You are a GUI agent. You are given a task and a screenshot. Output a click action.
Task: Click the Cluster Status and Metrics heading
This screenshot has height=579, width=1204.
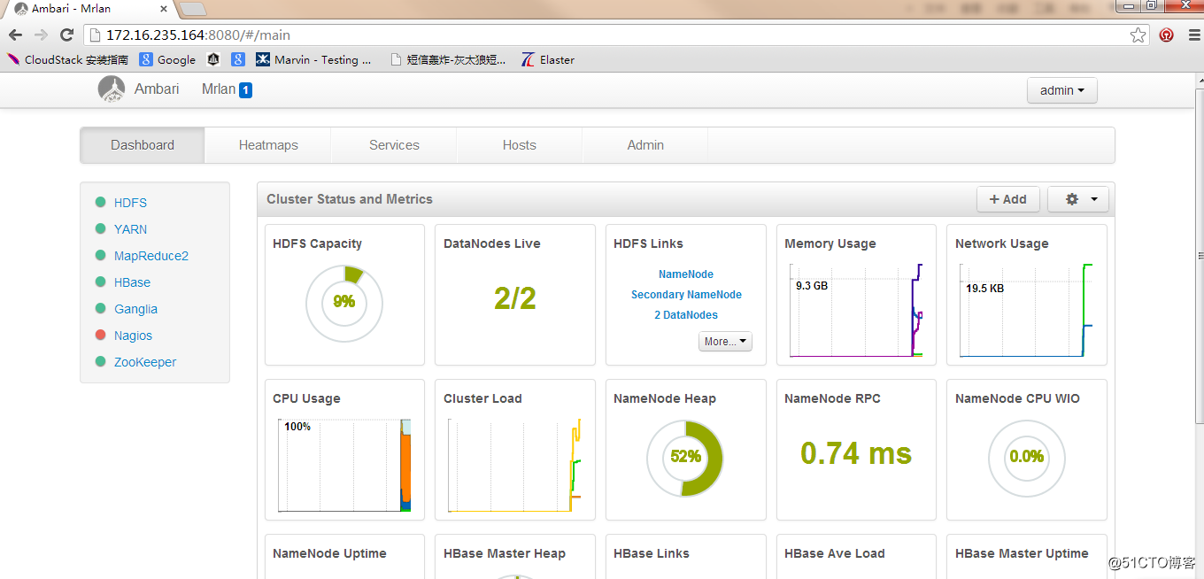pyautogui.click(x=350, y=199)
